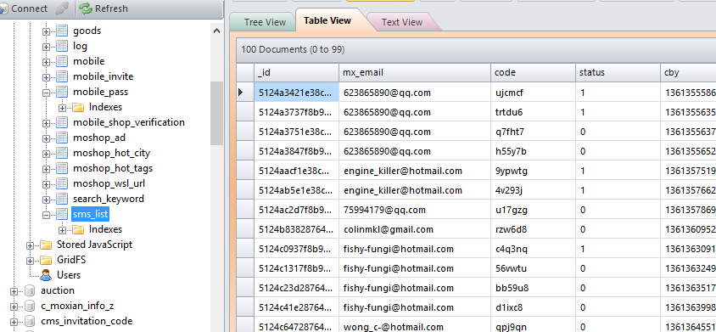Click the mobile_pass table icon
Screen dimensions: 716x332
[x=62, y=92]
